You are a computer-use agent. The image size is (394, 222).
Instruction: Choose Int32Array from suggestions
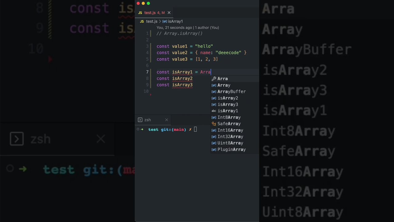[x=235, y=137]
